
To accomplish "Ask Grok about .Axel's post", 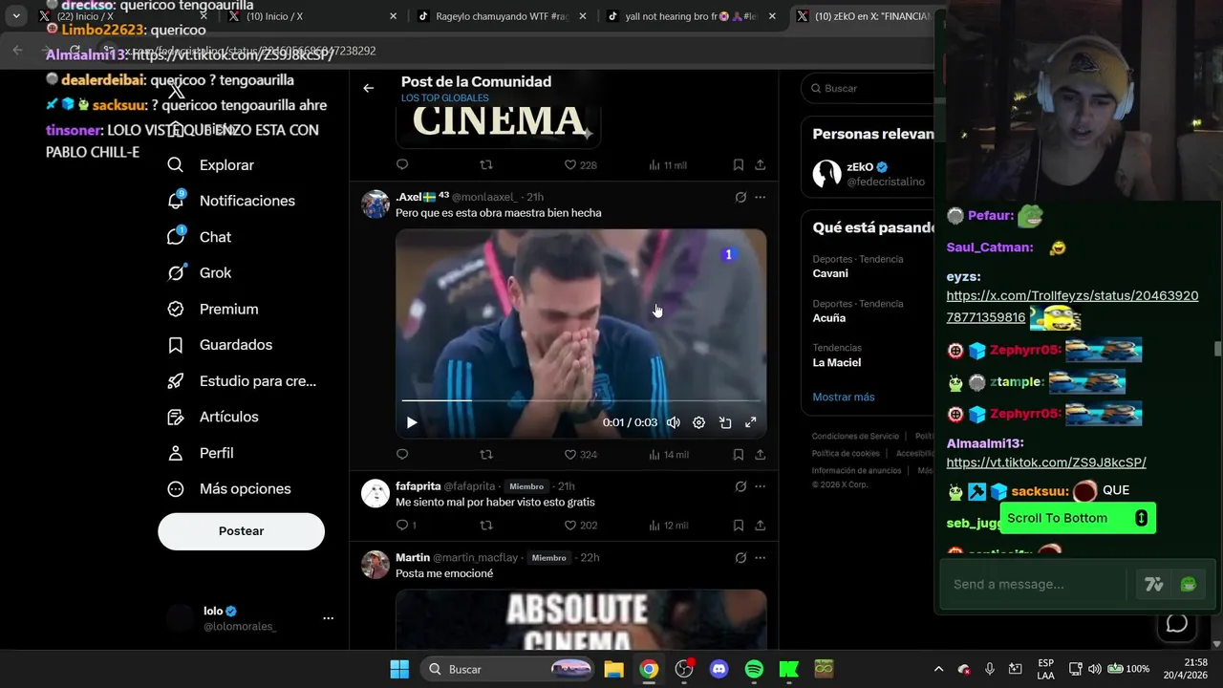I will [740, 198].
